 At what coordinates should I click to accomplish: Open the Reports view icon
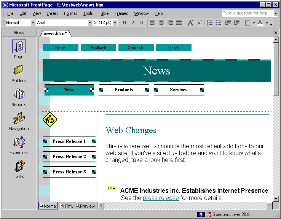pos(19,94)
